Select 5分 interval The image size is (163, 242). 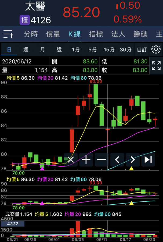93,49
